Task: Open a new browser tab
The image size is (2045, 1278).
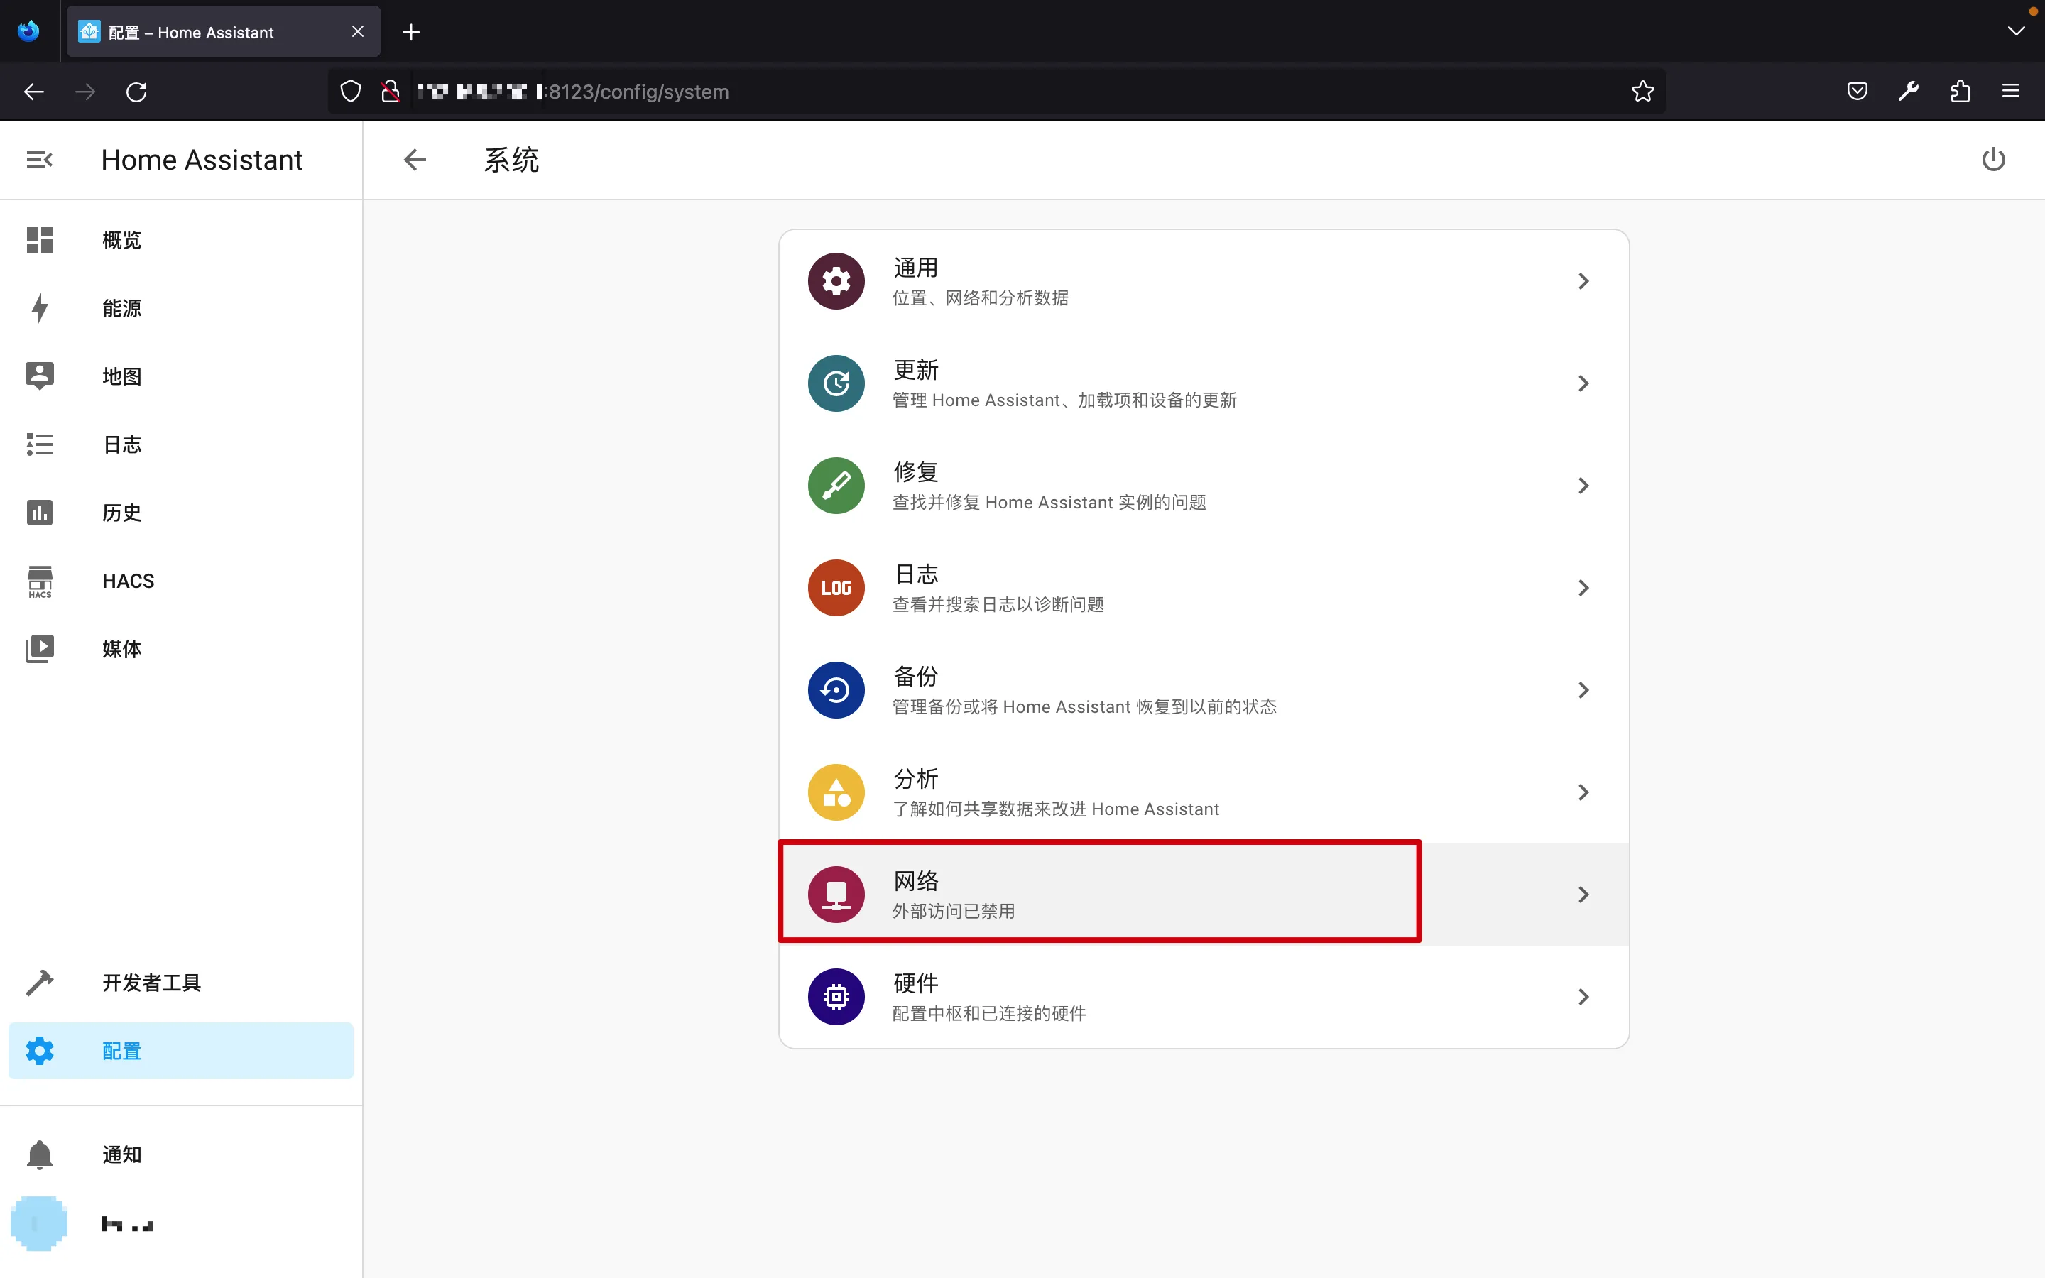Action: click(412, 32)
